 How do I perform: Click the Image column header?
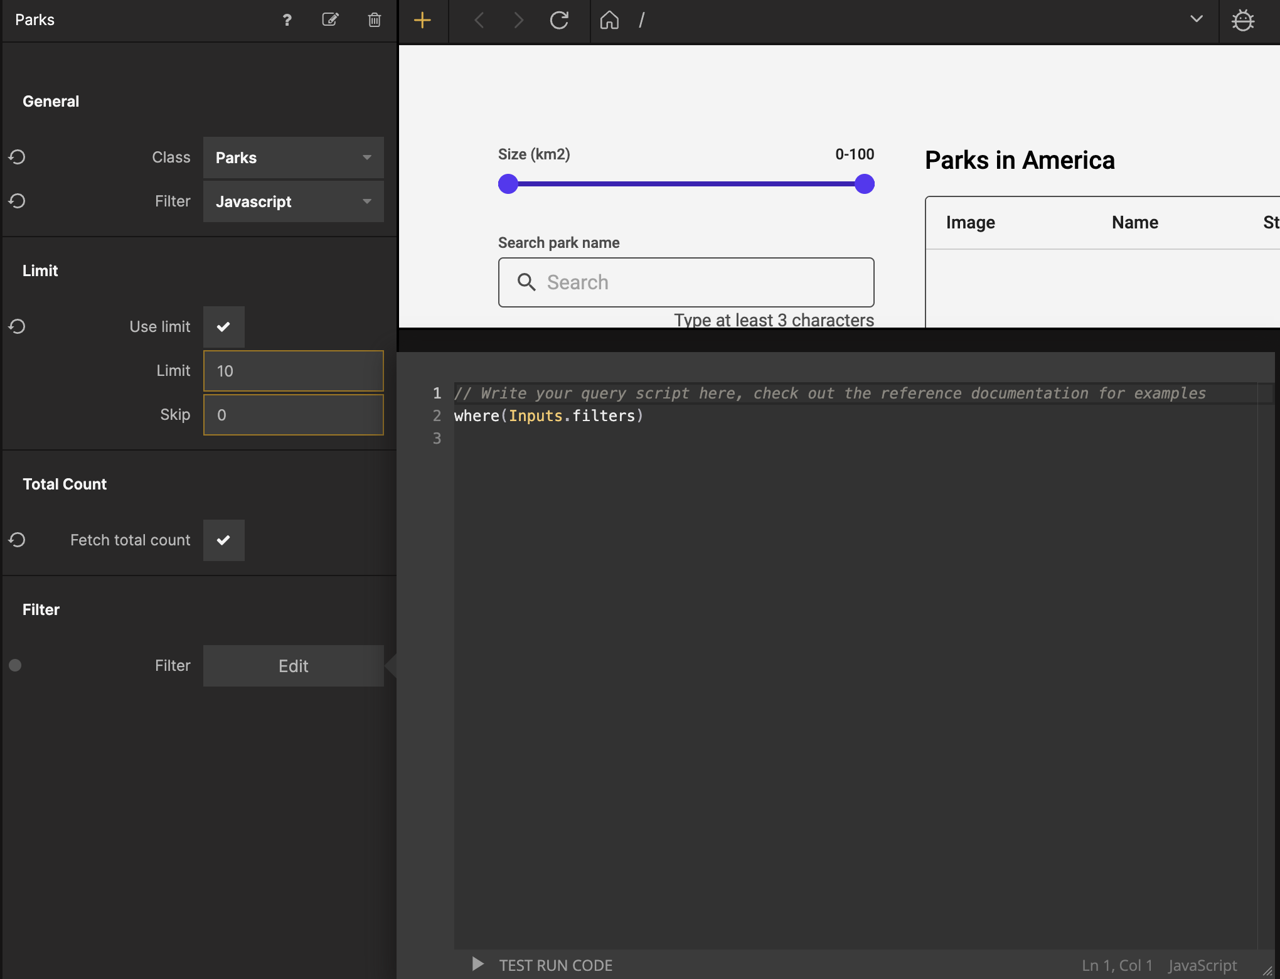pyautogui.click(x=971, y=222)
